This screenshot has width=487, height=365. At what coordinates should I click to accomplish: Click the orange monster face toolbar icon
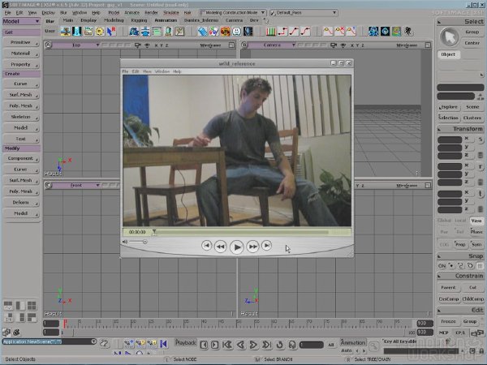(225, 32)
